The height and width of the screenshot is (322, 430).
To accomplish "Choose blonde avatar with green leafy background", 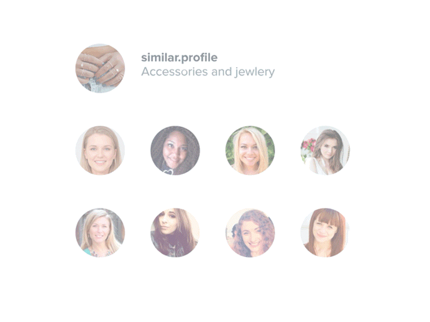I will [250, 150].
